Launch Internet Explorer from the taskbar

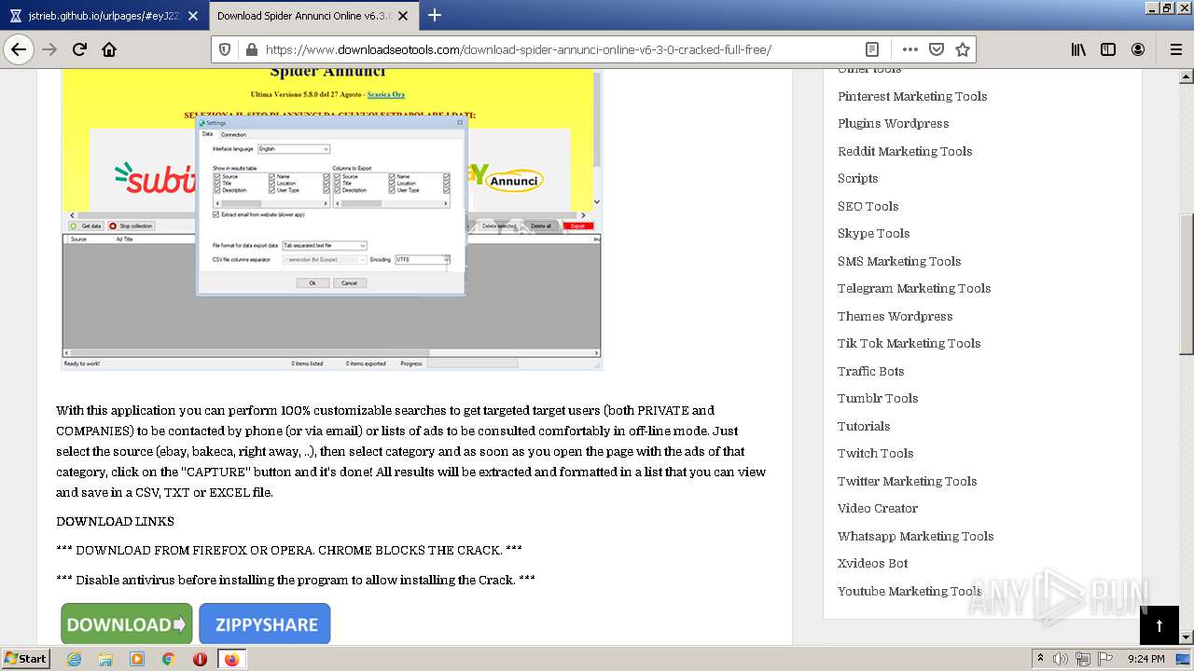pyautogui.click(x=74, y=659)
